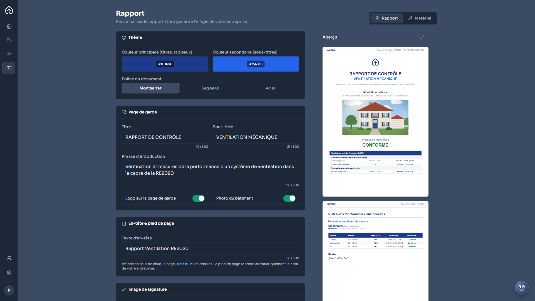Open the home dashboard sidebar icon
This screenshot has height=301, width=535.
coord(9,26)
